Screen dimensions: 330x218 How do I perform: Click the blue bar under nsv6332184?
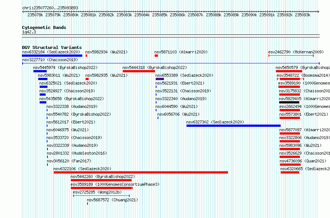click(x=52, y=56)
